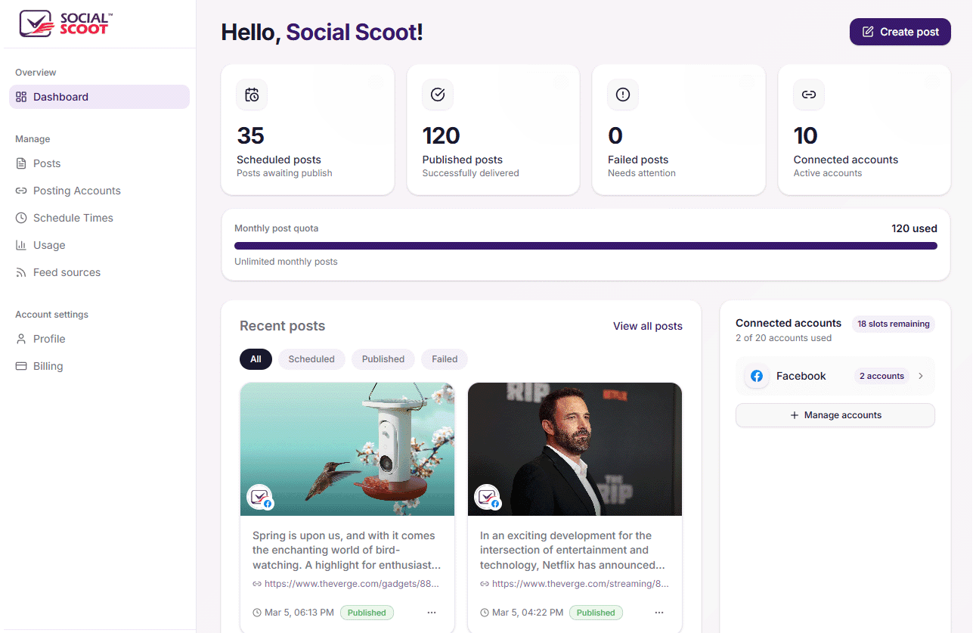Click the 18 slots remaining badge
The image size is (976, 633).
click(x=894, y=324)
